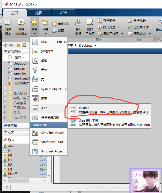Image resolution: width=162 pixels, height=193 pixels.
Task: Click the 新建脚本 (New Script) icon
Action: 8,22
